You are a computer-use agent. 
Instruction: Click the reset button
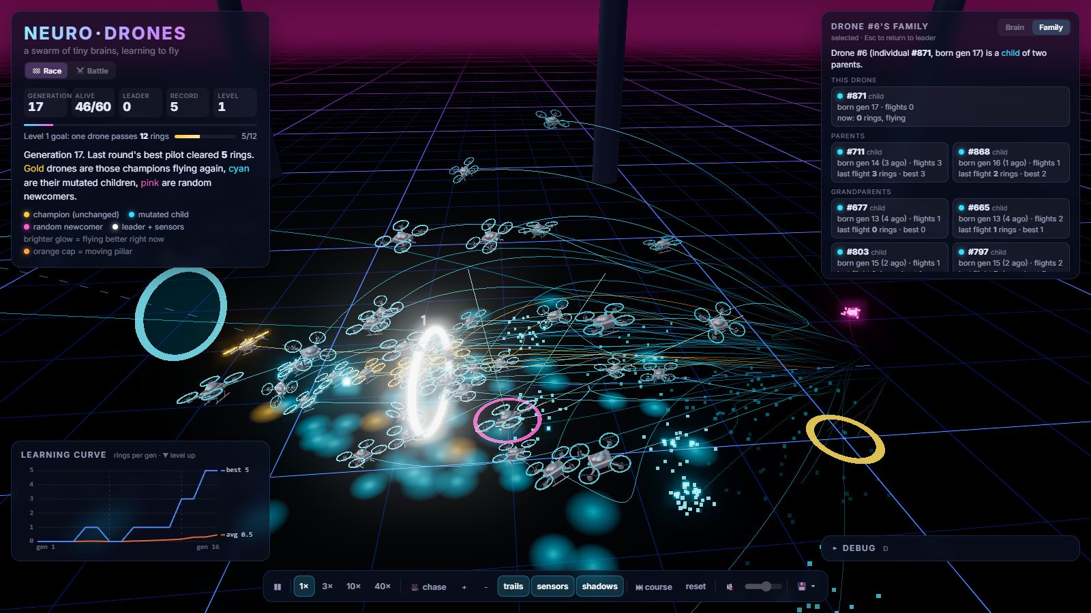click(x=696, y=586)
